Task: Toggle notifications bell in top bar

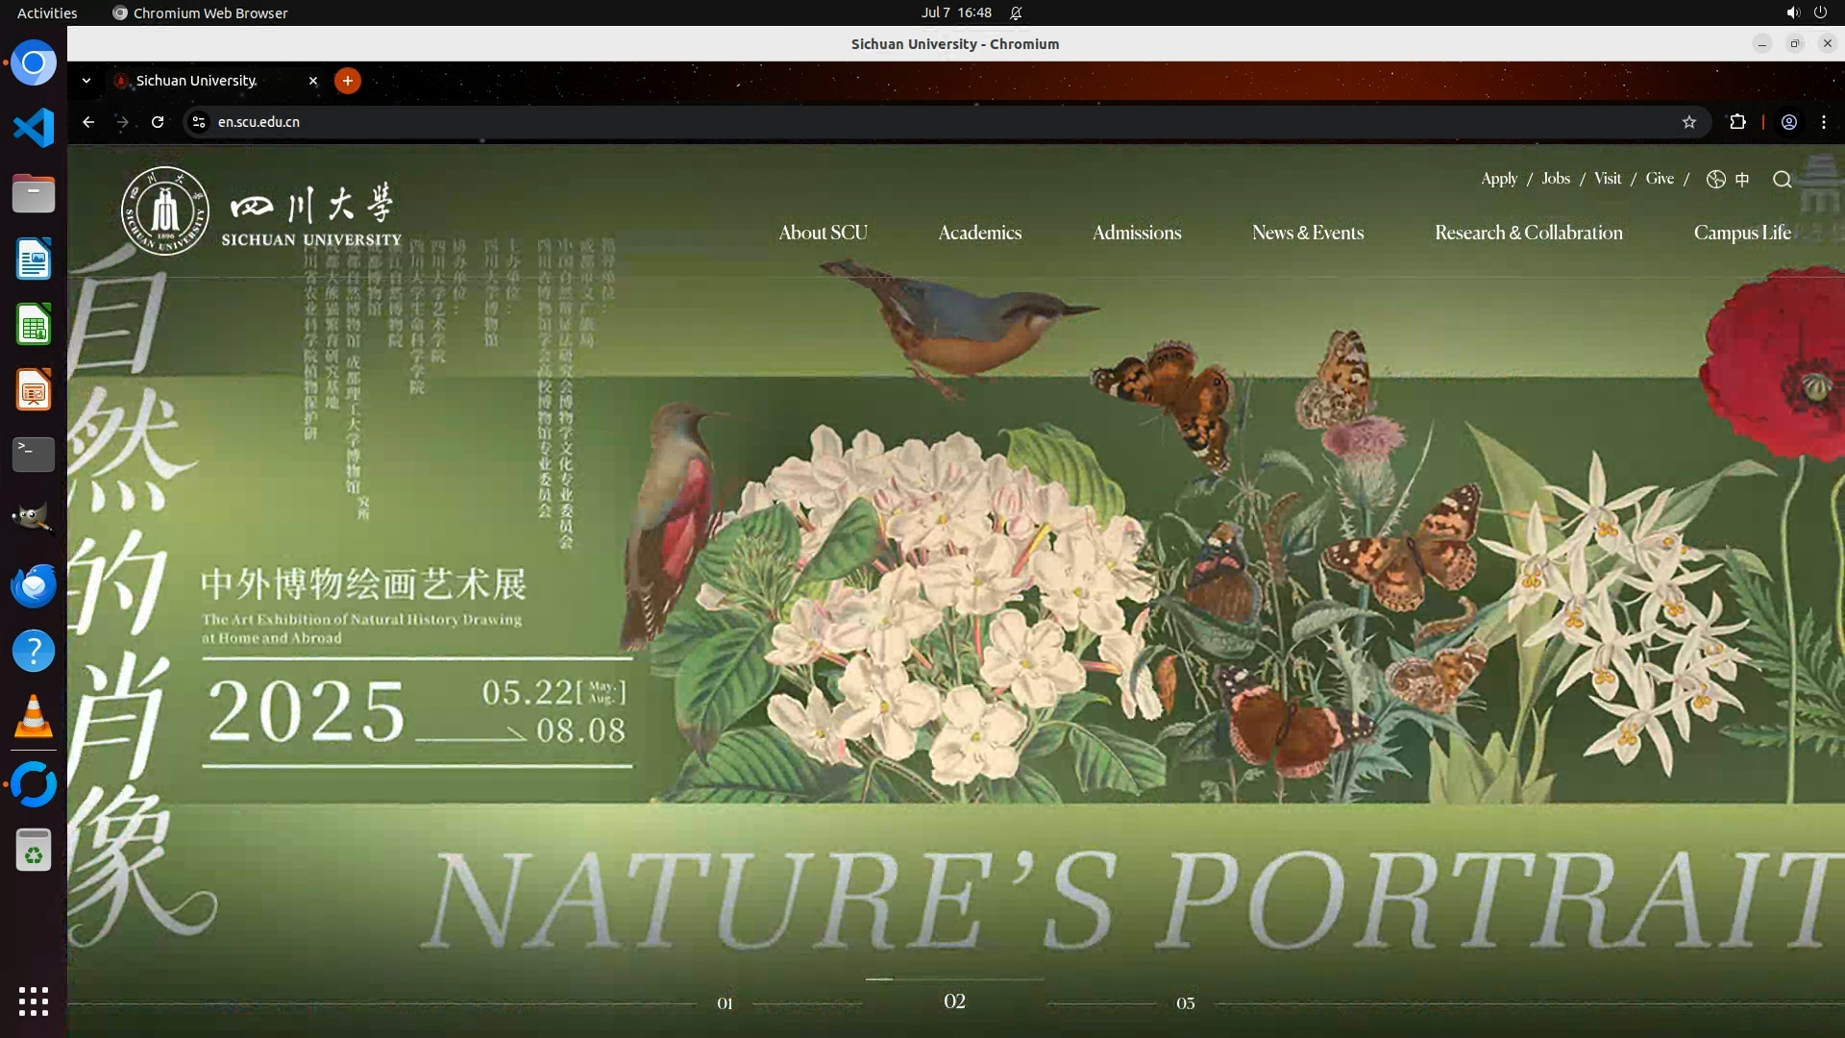Action: (1016, 12)
